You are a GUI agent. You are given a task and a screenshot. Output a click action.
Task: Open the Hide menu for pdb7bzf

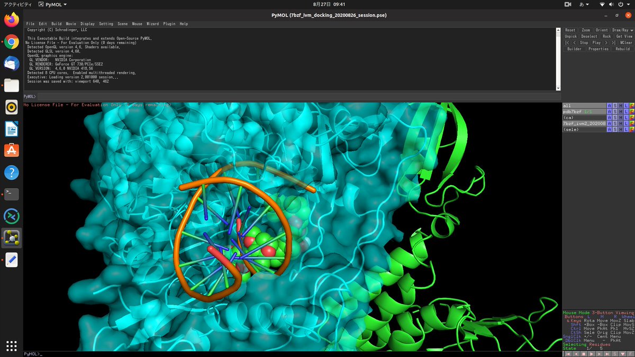pos(621,112)
